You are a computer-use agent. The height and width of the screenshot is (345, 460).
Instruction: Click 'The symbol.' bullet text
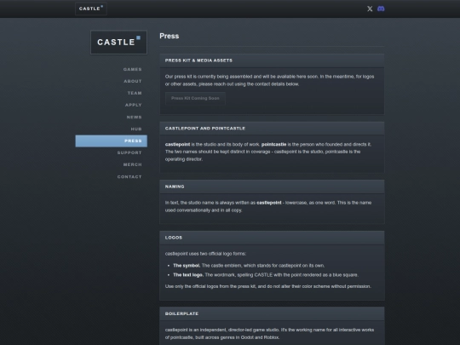click(187, 266)
